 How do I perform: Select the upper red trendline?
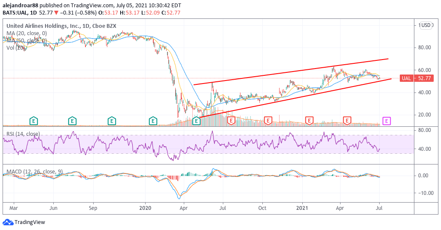[x=291, y=72]
